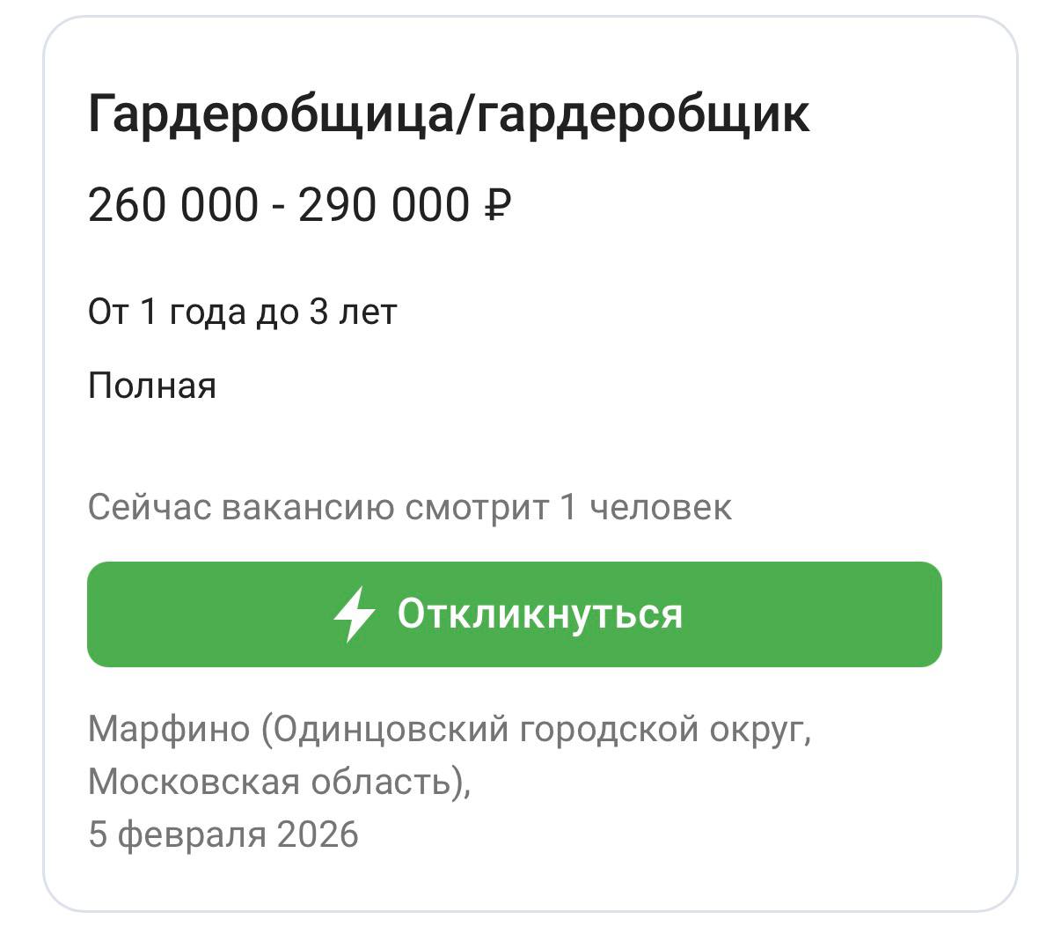Screen dimensions: 1061x941
Task: Click the job title Гардеробщица/гардеробщик
Action: point(450,114)
